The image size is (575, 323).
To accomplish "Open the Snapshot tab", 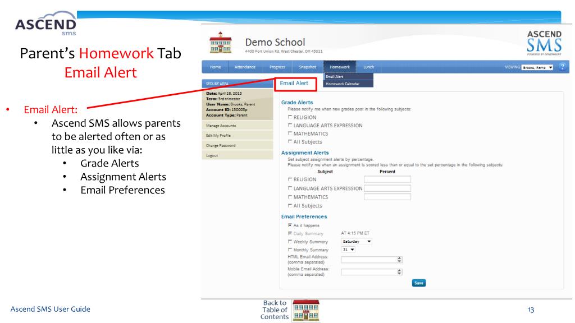I will click(307, 67).
